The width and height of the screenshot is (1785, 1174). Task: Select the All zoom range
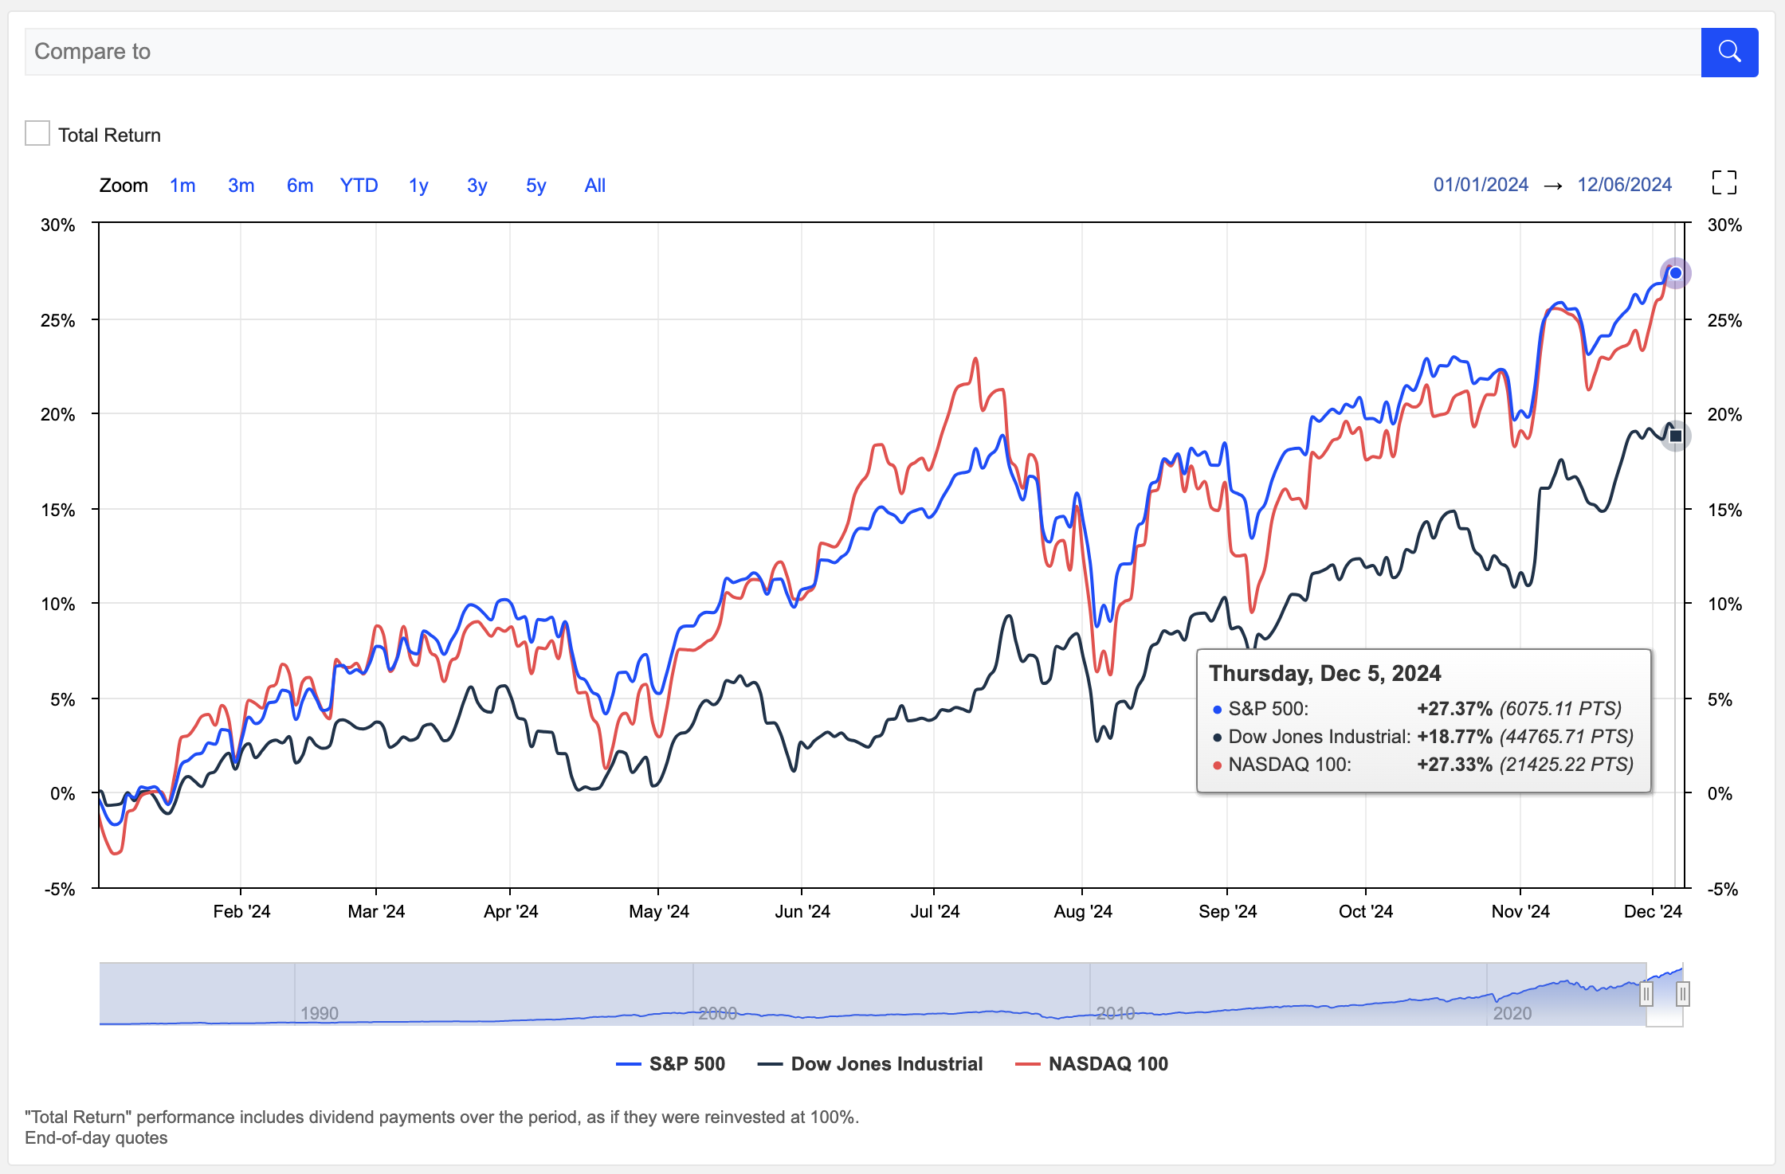point(594,186)
